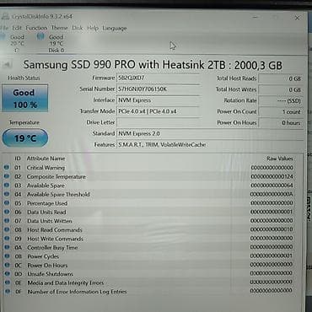Click status icon for Percentage Used row
This screenshot has height=312, width=312.
tap(7, 203)
